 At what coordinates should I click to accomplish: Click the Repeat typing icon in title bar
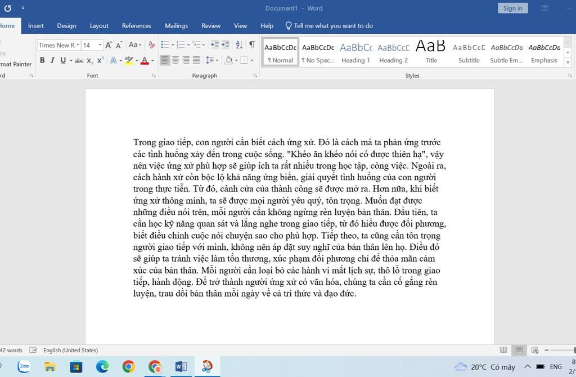point(7,8)
